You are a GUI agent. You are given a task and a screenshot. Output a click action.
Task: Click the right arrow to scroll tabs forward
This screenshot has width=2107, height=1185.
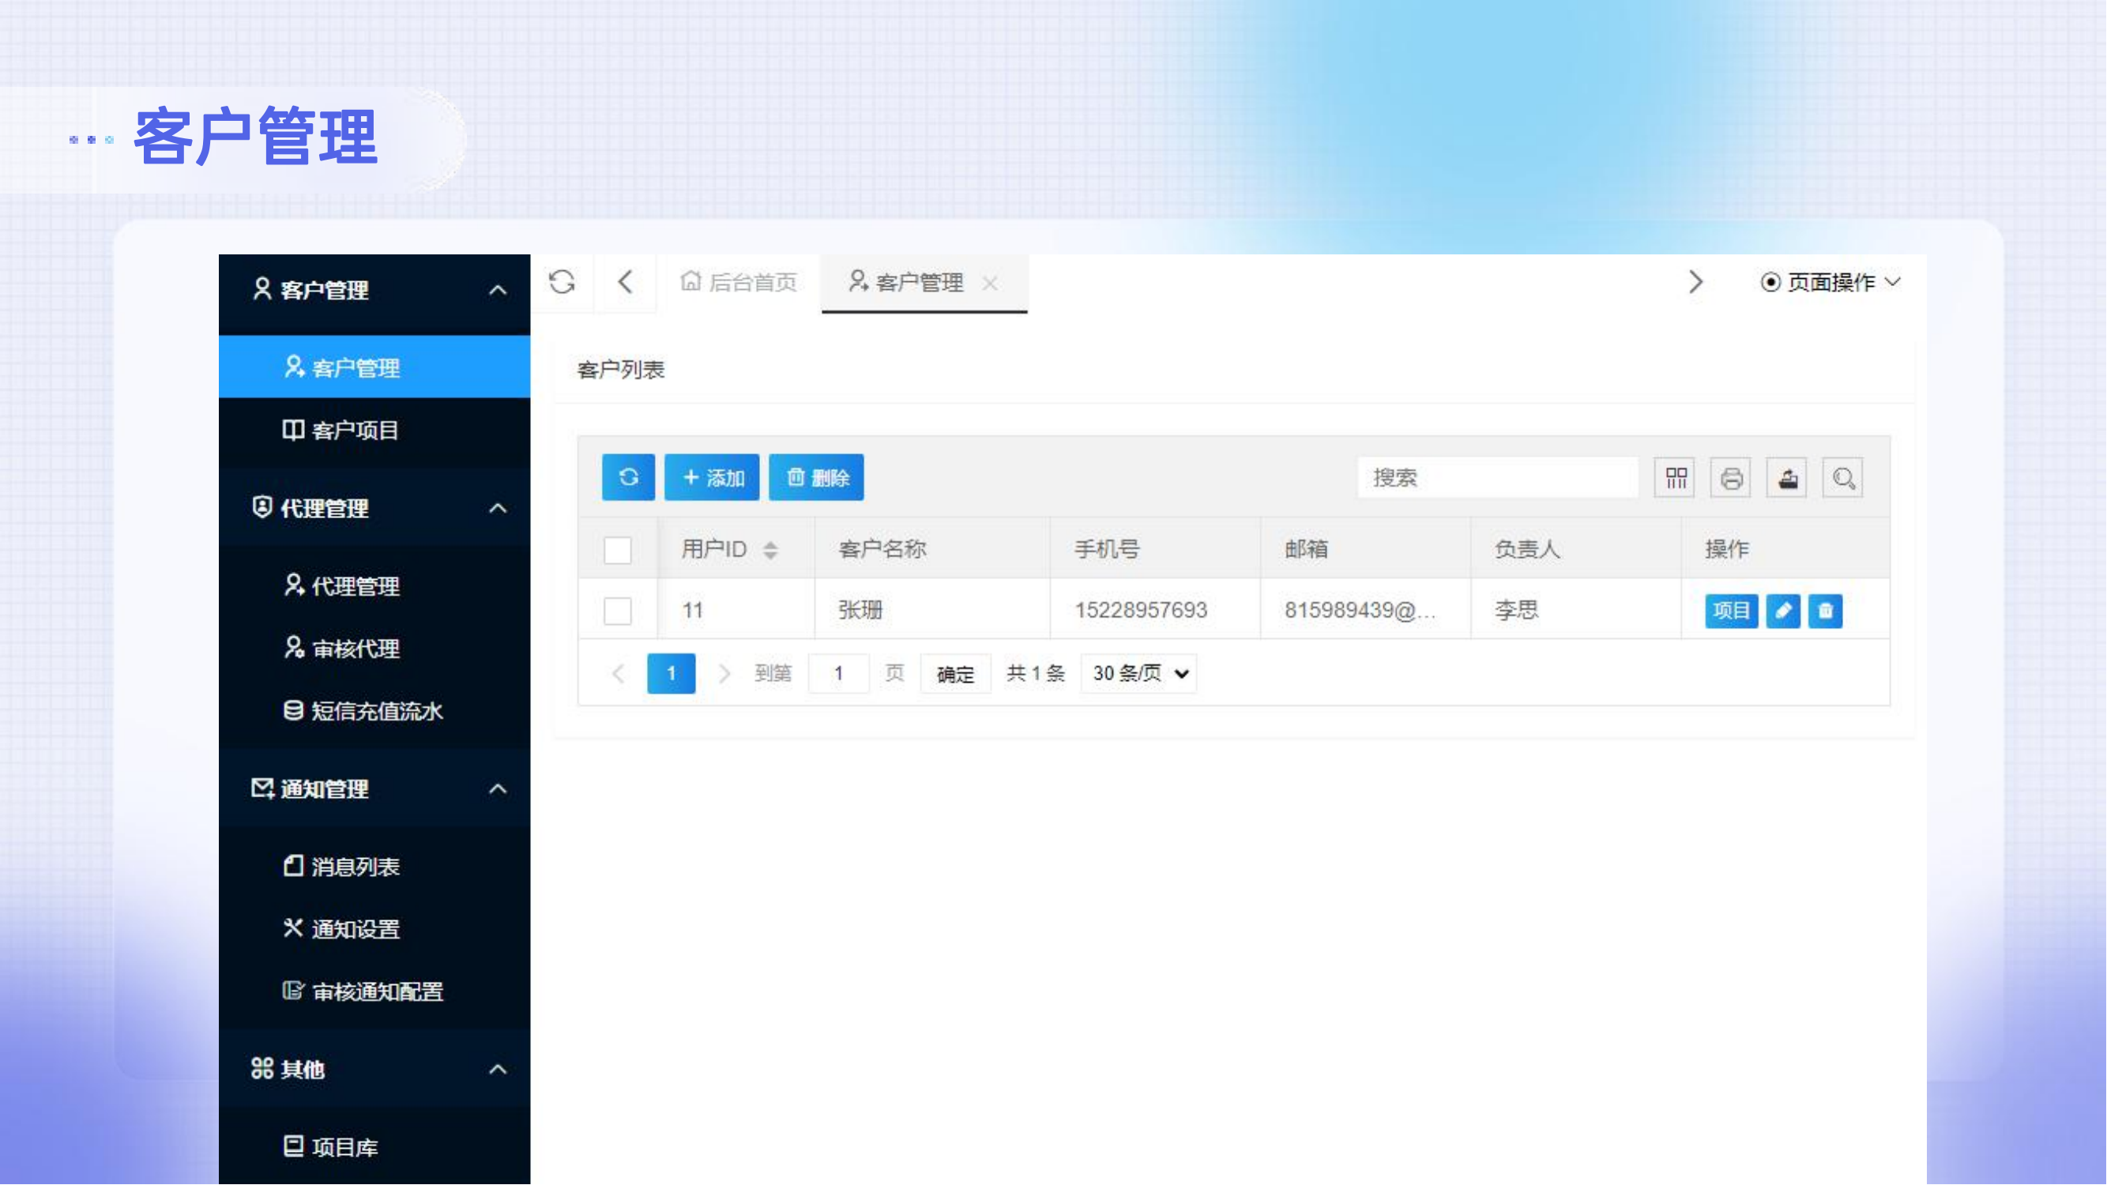(x=1695, y=282)
